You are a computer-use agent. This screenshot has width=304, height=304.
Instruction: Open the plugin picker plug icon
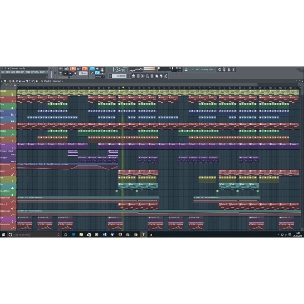click(161, 76)
